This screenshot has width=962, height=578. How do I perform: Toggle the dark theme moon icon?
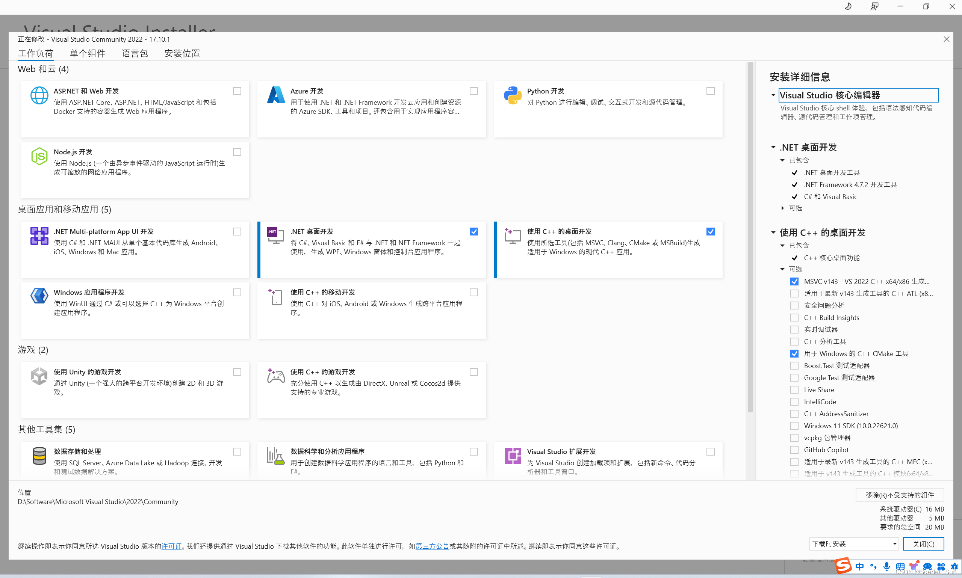(x=848, y=6)
